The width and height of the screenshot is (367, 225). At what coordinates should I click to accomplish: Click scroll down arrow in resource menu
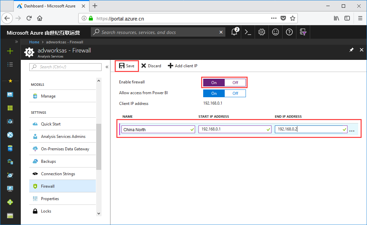[x=99, y=213]
